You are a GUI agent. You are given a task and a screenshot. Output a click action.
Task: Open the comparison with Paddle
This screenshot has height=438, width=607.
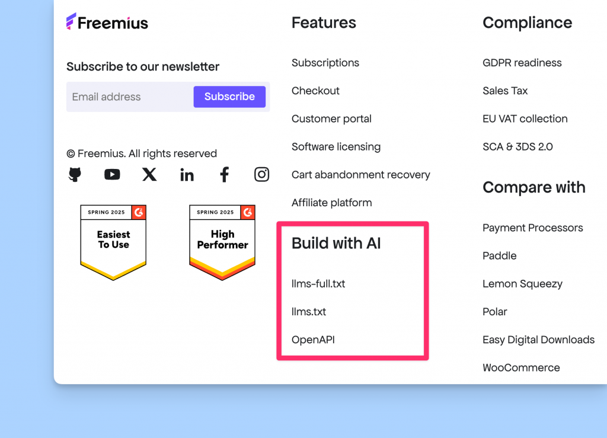(499, 255)
